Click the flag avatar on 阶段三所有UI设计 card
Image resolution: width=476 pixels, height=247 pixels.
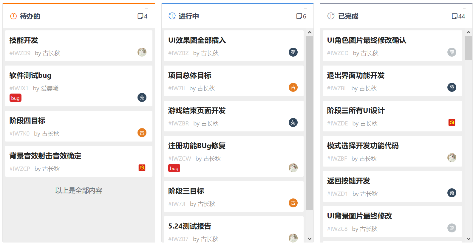pyautogui.click(x=452, y=122)
